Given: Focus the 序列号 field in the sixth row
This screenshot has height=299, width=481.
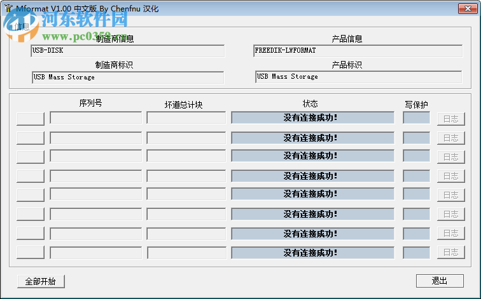Looking at the screenshot, I should coord(95,214).
